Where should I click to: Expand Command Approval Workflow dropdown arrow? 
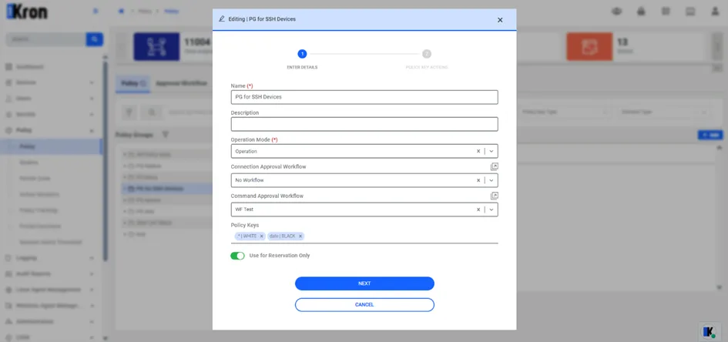pyautogui.click(x=491, y=210)
